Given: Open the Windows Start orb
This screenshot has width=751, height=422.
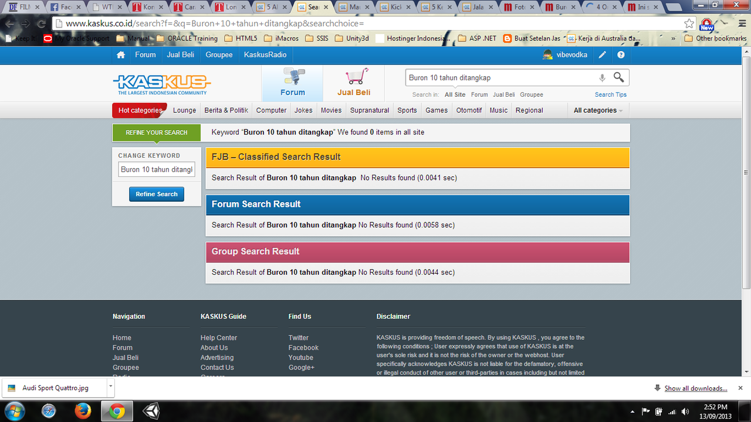Looking at the screenshot, I should [x=14, y=411].
